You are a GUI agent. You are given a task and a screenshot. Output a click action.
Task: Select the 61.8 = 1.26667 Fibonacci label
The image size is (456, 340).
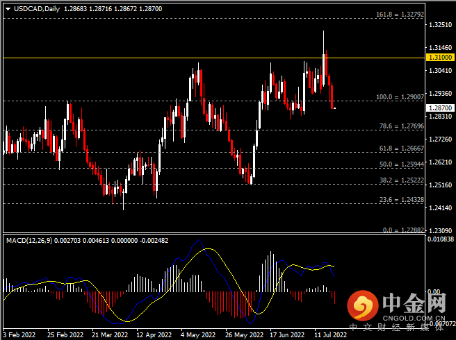coord(402,148)
